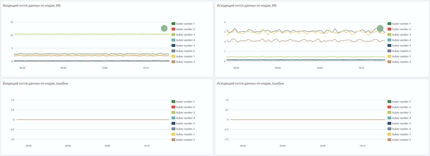Screen dimensions: 430x156
Task: Toggle kuber-worker-1 series in incoming errors legend
Action: point(185,102)
